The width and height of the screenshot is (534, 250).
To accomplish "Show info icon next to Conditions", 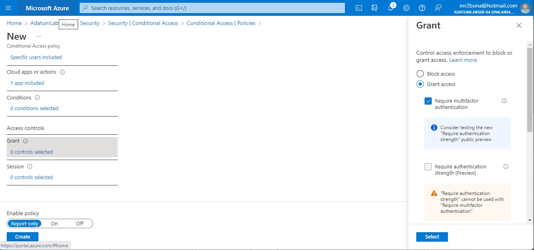I will coord(37,98).
